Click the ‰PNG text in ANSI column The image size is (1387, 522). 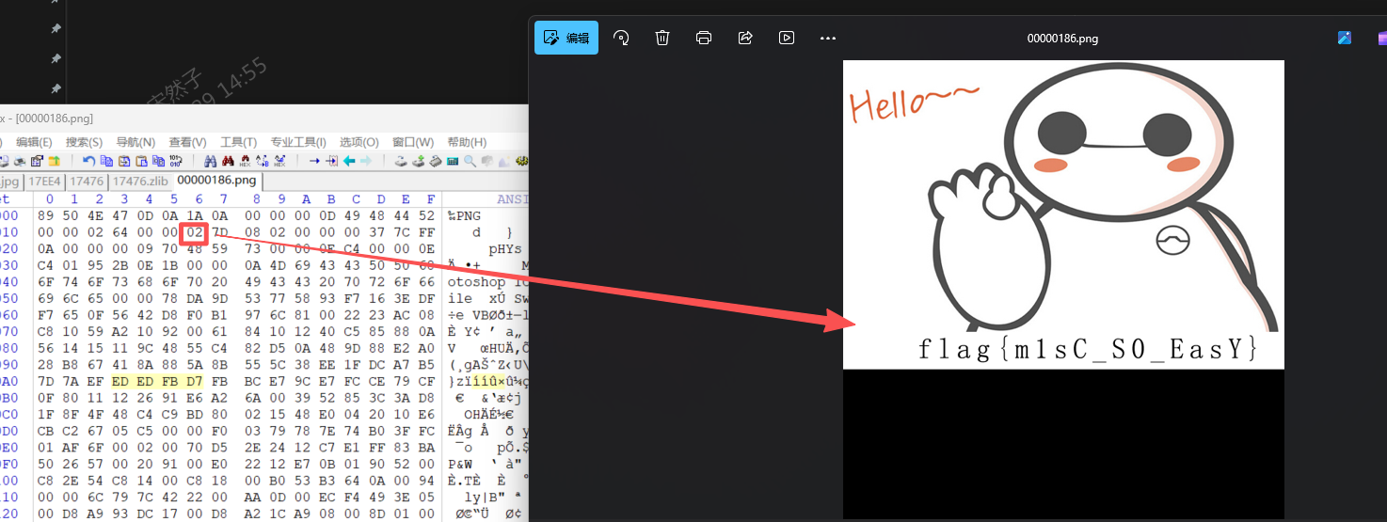click(465, 215)
